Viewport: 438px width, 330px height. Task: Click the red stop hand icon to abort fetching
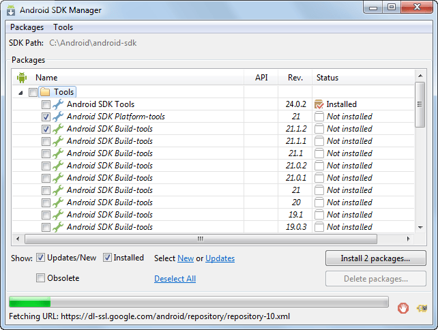(x=403, y=308)
